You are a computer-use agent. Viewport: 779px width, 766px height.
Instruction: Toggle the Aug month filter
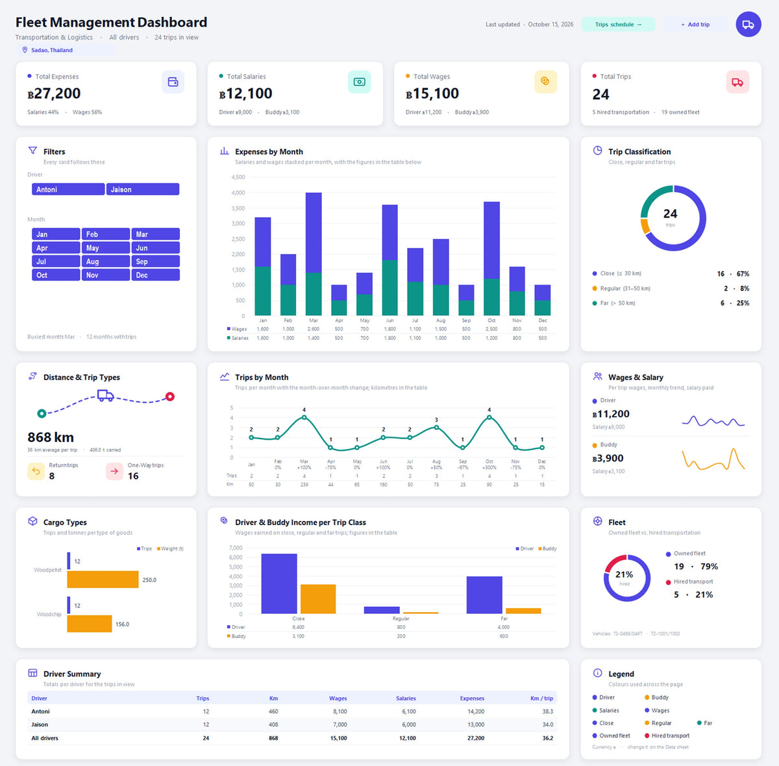click(106, 261)
